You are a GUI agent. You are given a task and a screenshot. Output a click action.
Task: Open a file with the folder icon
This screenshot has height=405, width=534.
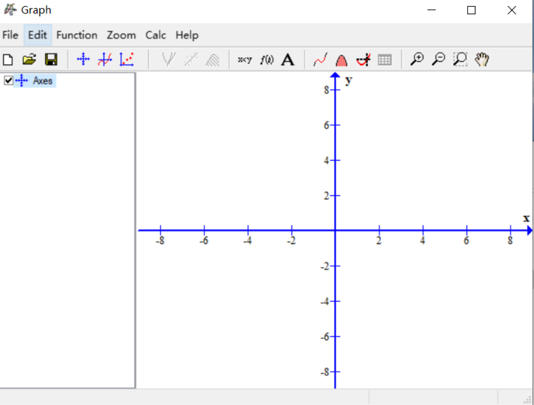click(x=29, y=60)
